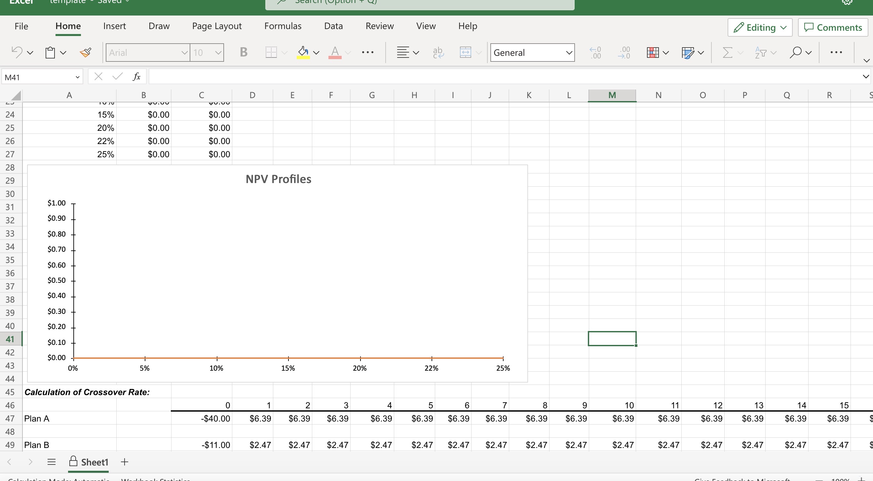Expand the formula bar chevron
Viewport: 873px width, 481px height.
point(865,77)
